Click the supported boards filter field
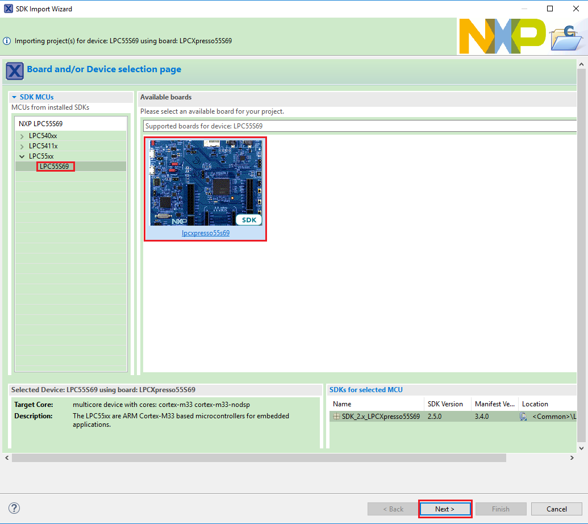588x524 pixels. [x=358, y=126]
